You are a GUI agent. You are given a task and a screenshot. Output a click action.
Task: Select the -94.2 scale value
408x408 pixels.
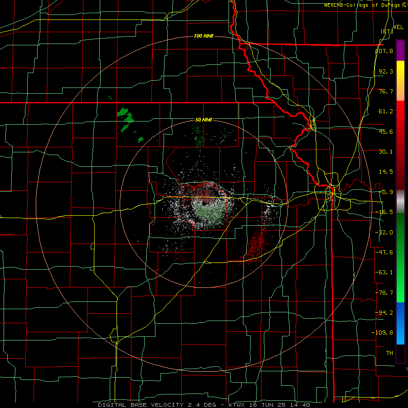pyautogui.click(x=384, y=312)
